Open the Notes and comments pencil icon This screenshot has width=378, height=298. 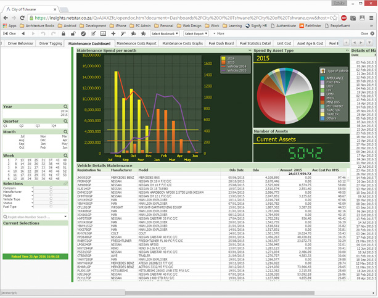click(x=93, y=33)
